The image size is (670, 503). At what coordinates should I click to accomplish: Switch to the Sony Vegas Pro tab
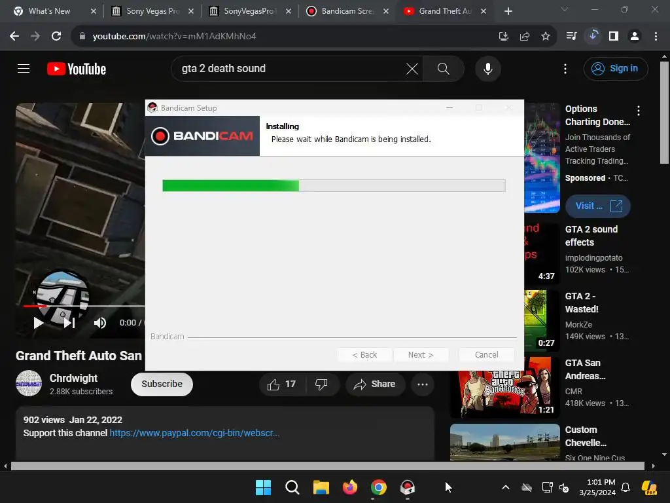pyautogui.click(x=152, y=11)
